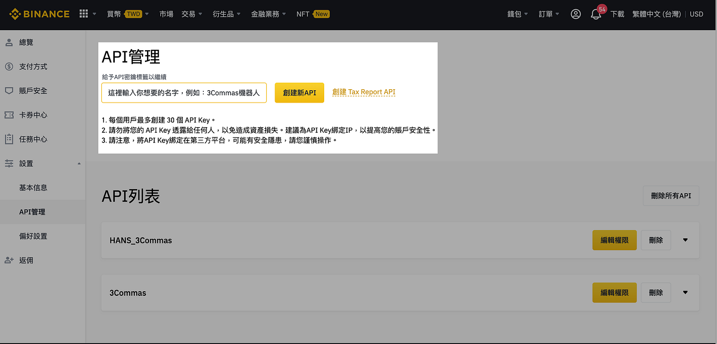Click the 賬戶安全 shield icon
The image size is (717, 344).
9,91
